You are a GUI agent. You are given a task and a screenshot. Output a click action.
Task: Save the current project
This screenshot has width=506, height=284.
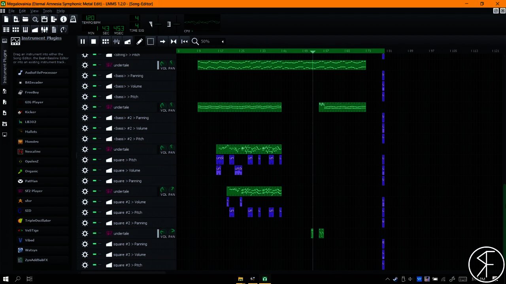(44, 19)
